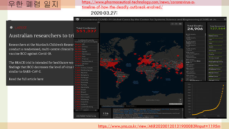This screenshot has height=129, width=229.
Task: Click the Johns Hopkins shield logo icon
Action: pyautogui.click(x=77, y=19)
